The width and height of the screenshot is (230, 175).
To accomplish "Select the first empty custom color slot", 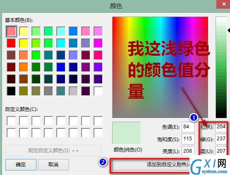I will pyautogui.click(x=11, y=121).
